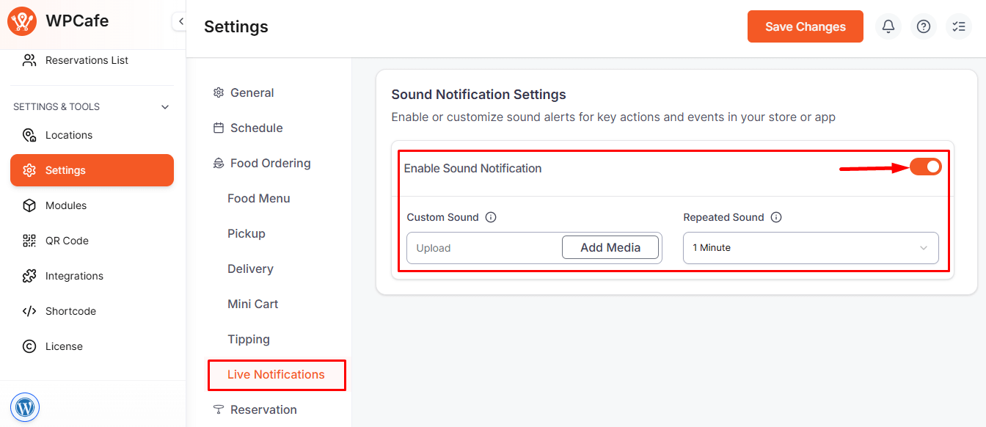Open the Food Ordering settings tab
Viewport: 986px width, 427px height.
click(270, 163)
